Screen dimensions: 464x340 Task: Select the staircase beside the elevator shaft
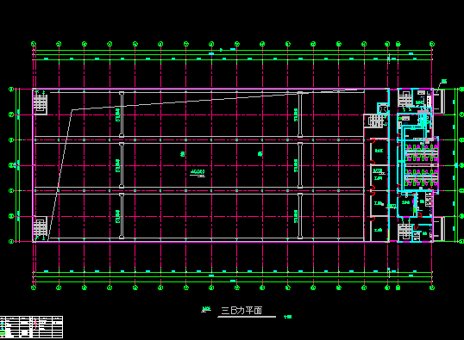tap(376, 121)
